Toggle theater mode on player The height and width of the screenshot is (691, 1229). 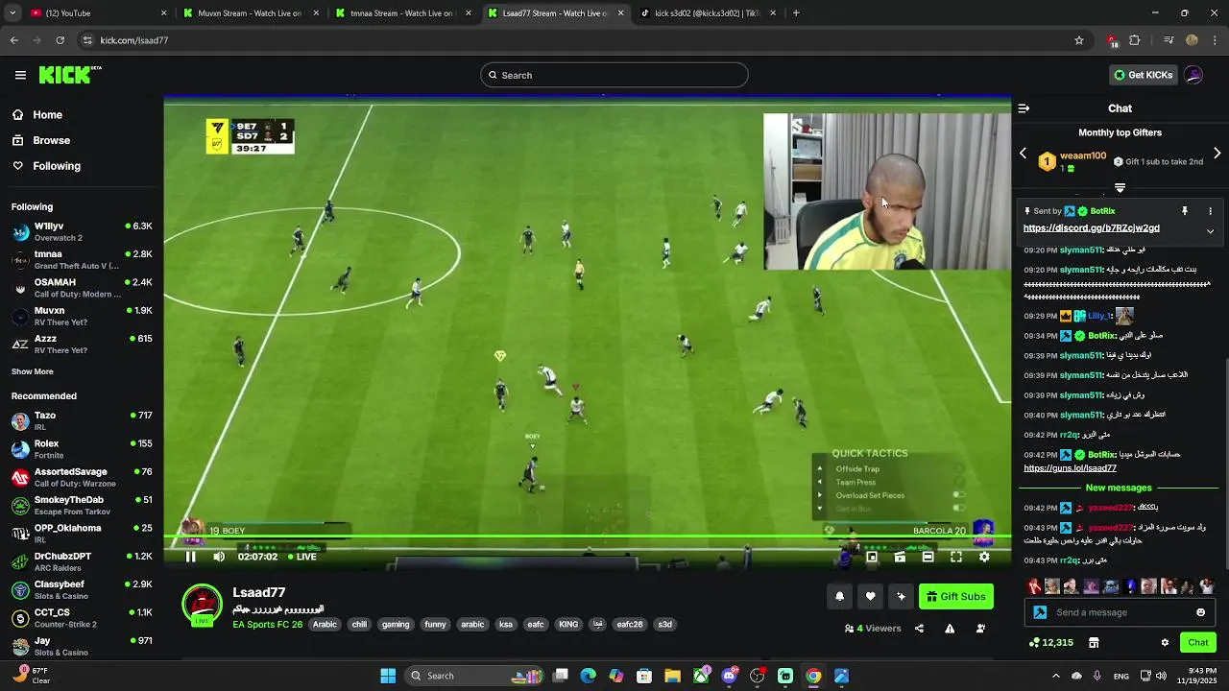tap(928, 557)
